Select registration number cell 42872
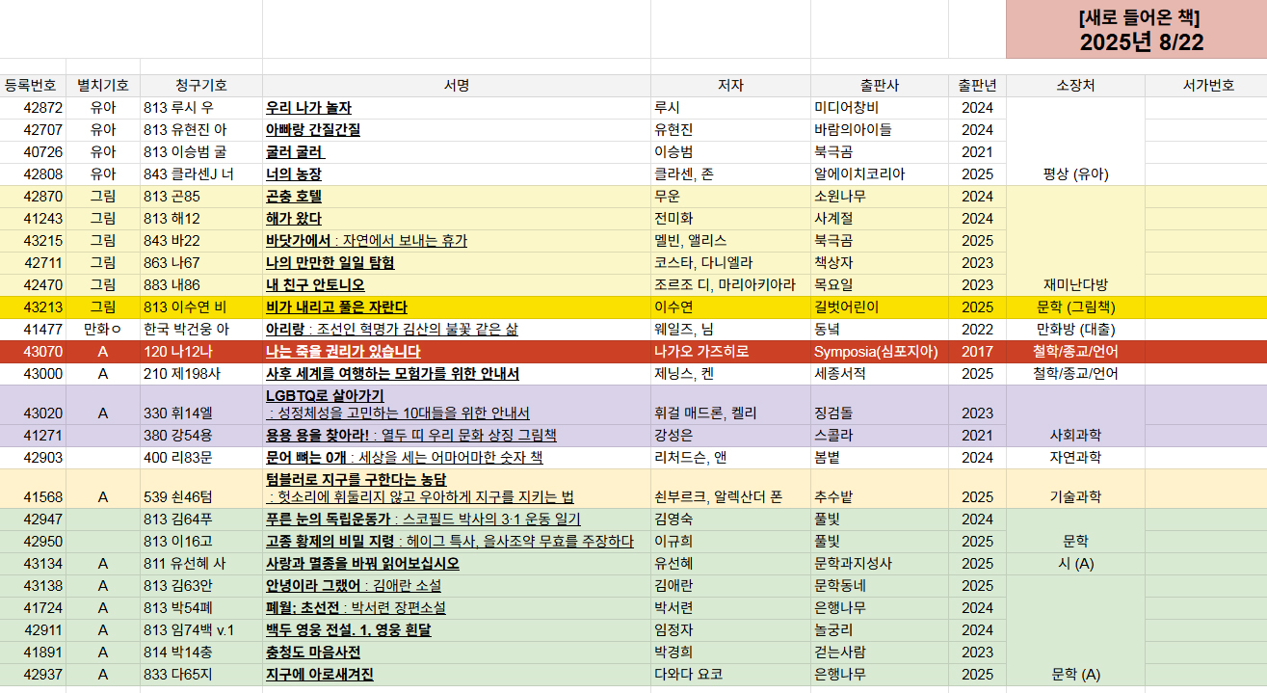Image resolution: width=1267 pixels, height=693 pixels. [x=33, y=108]
